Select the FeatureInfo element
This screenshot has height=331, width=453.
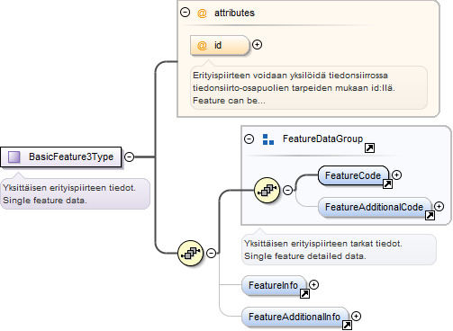click(274, 285)
